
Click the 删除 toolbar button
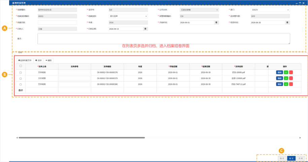point(48,60)
